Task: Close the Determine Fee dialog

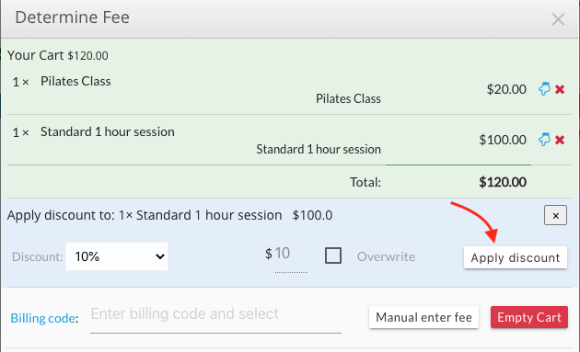Action: 558,19
